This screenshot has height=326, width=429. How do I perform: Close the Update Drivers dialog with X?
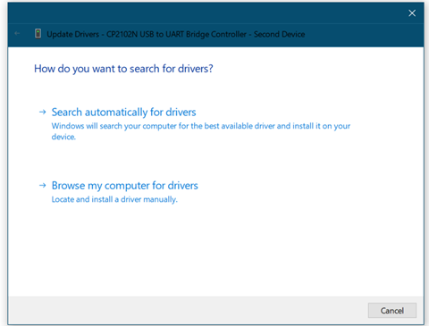412,13
